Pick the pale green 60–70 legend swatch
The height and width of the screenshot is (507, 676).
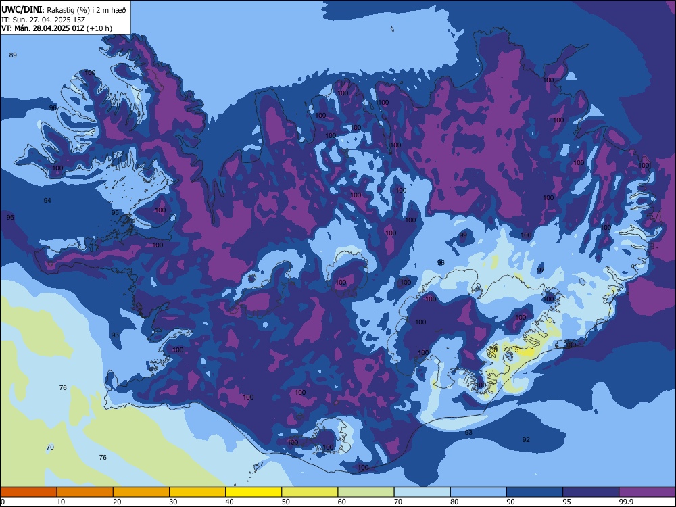[x=366, y=492]
